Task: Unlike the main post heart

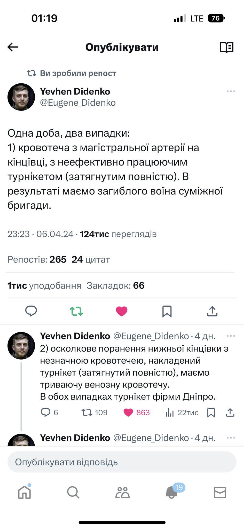Action: [x=122, y=311]
